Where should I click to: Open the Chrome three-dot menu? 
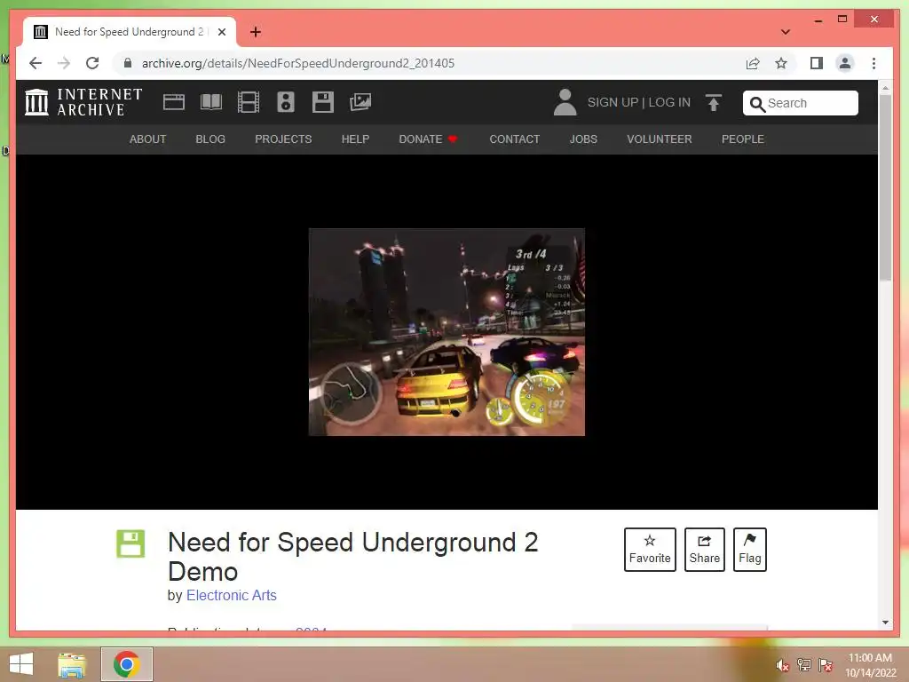coord(873,63)
